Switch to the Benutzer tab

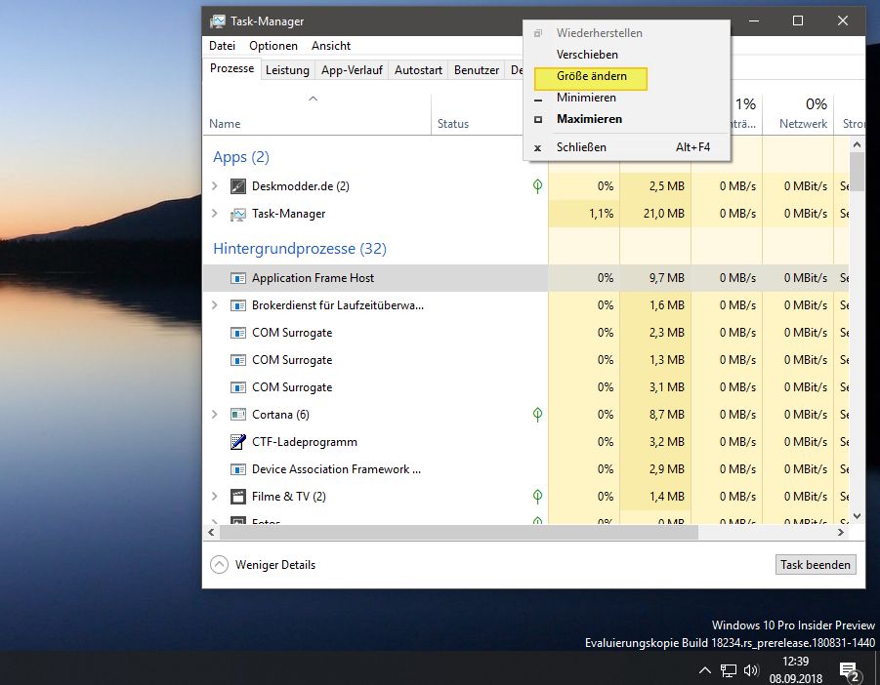click(477, 70)
